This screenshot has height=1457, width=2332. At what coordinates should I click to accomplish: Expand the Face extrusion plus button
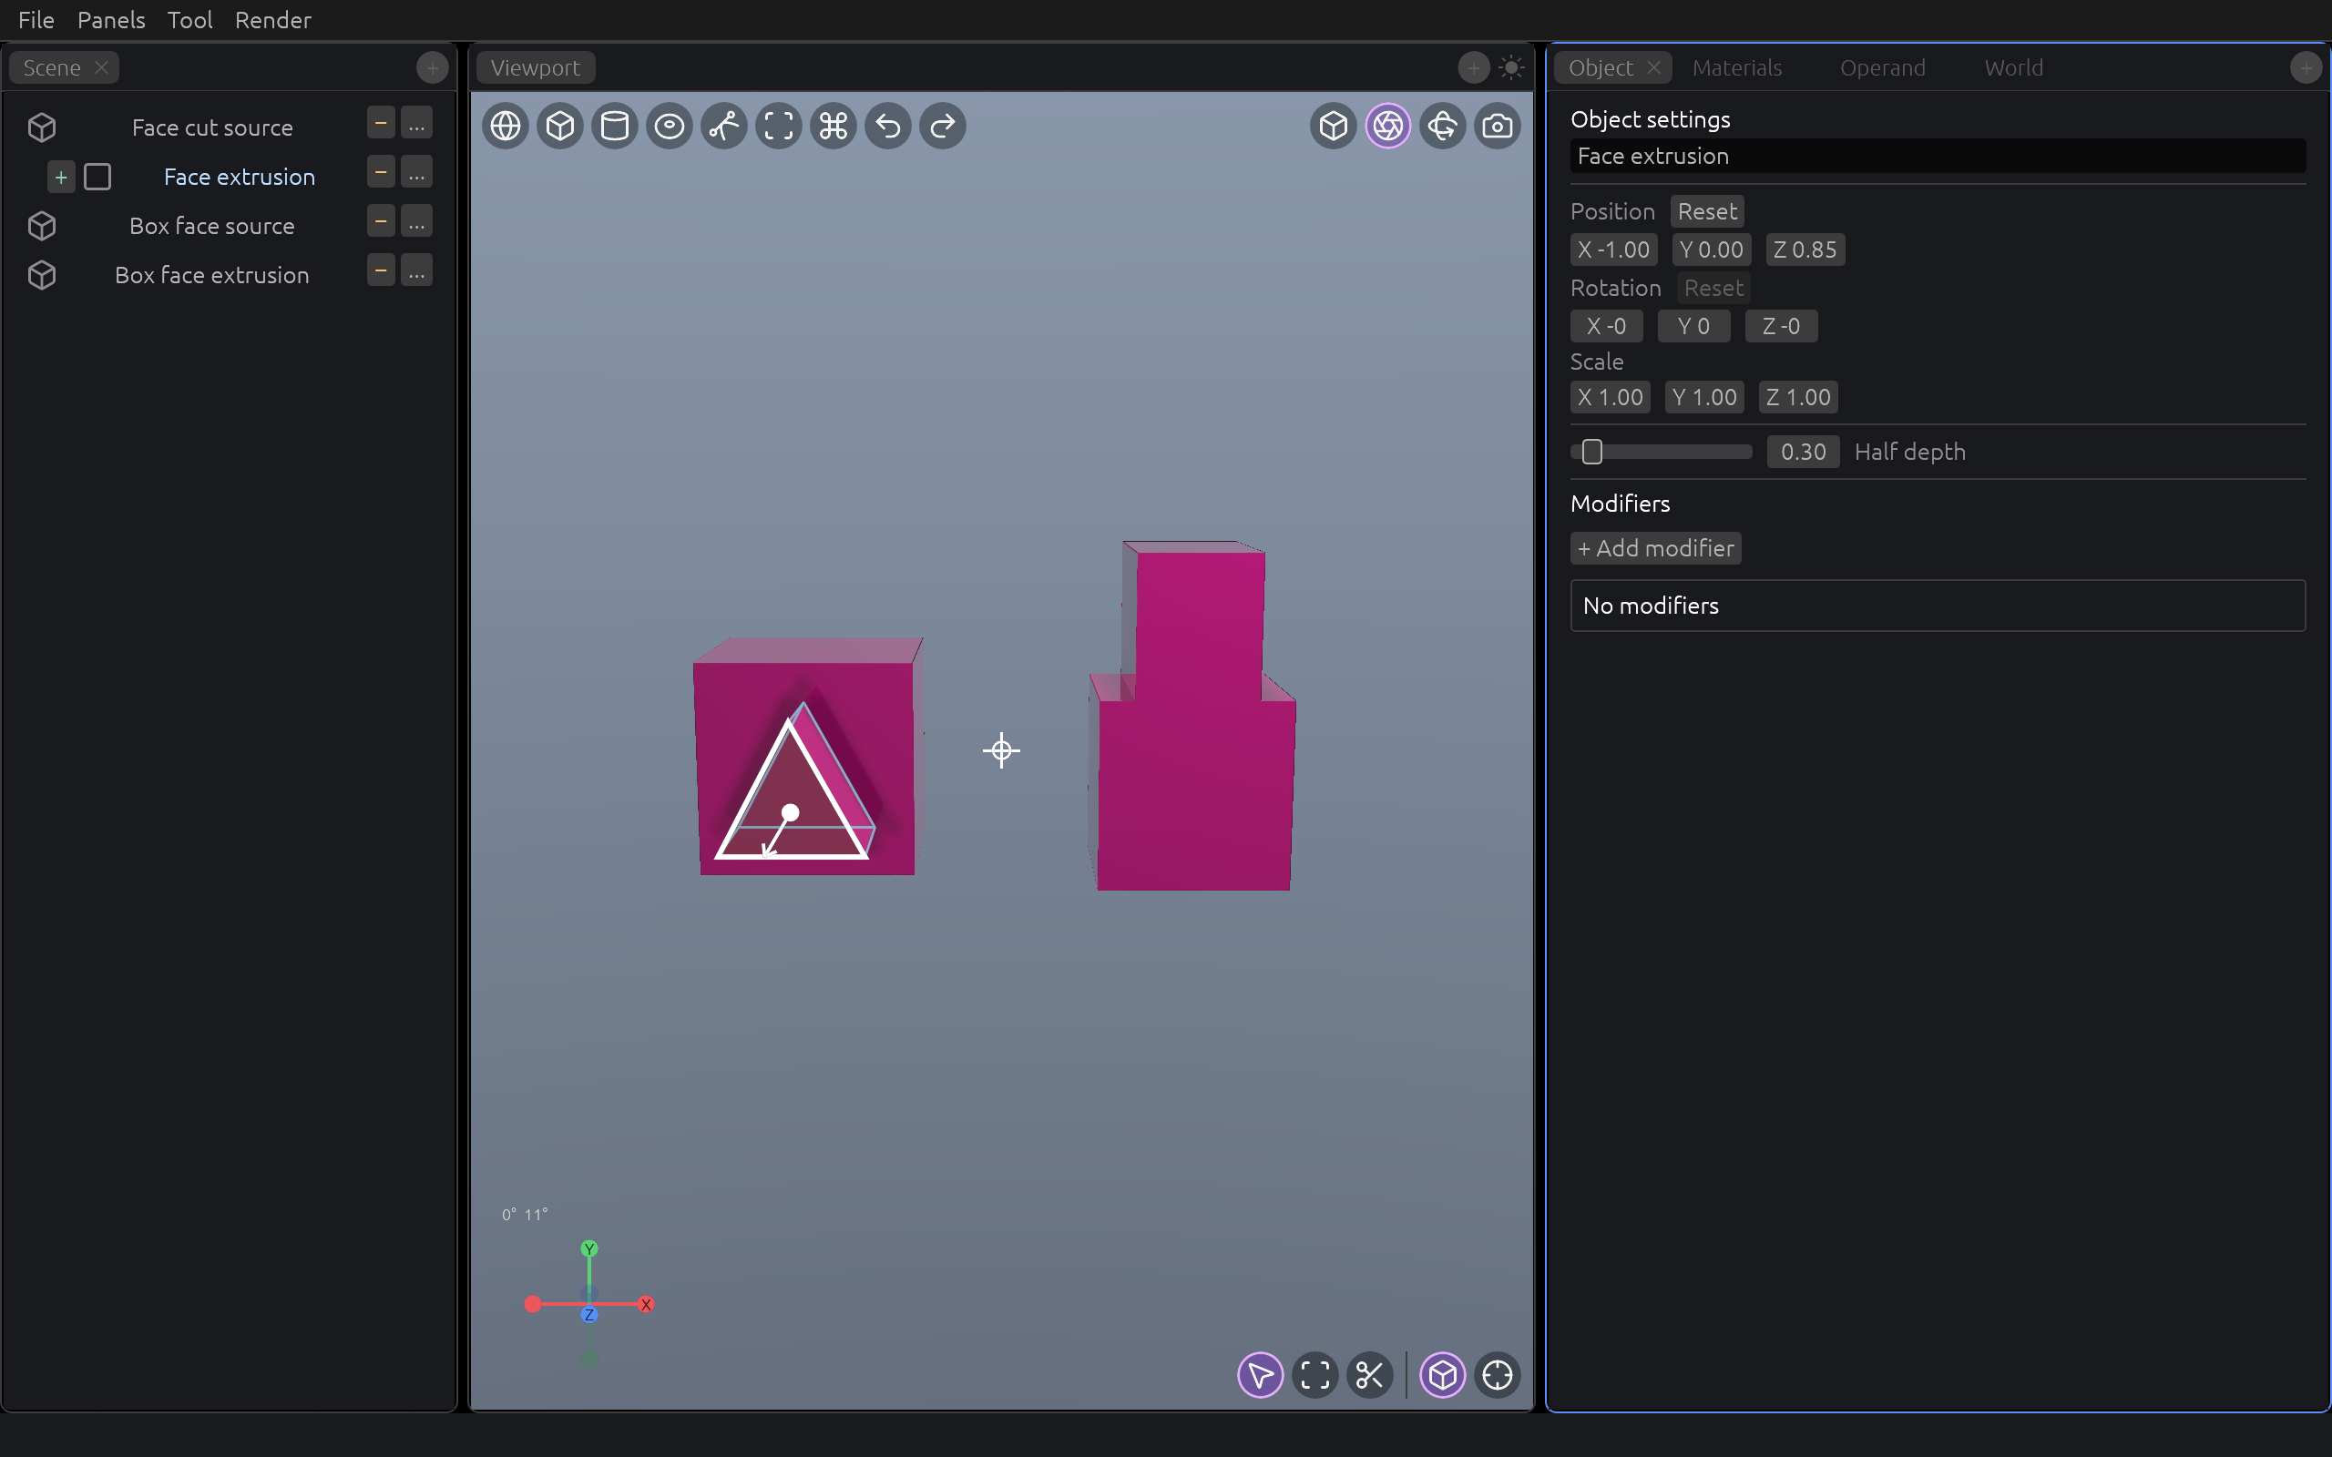tap(61, 178)
